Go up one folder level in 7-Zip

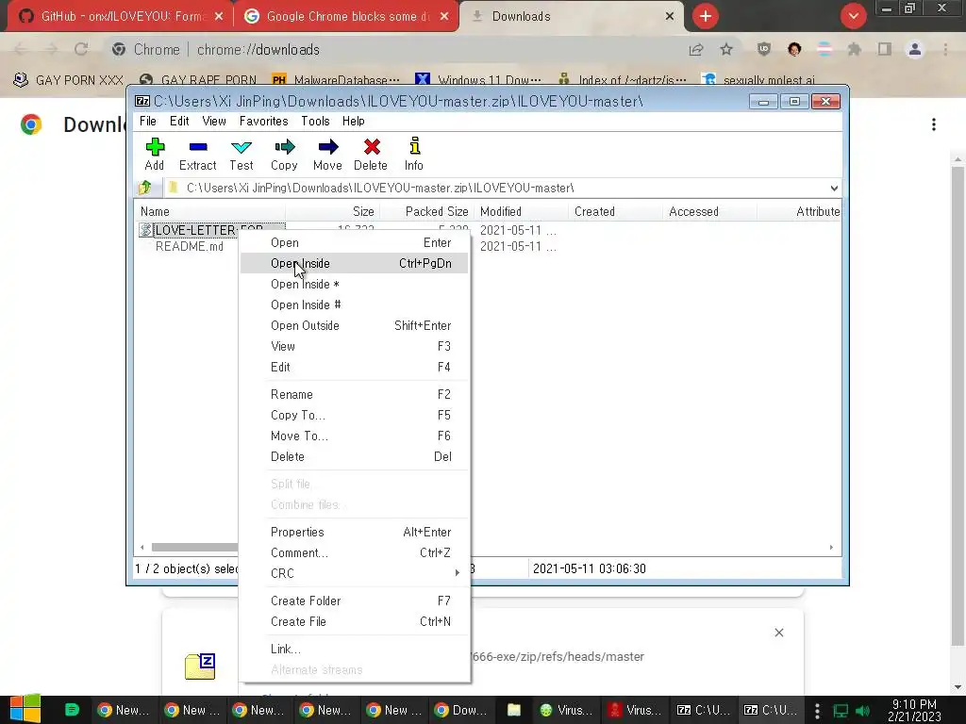[145, 188]
